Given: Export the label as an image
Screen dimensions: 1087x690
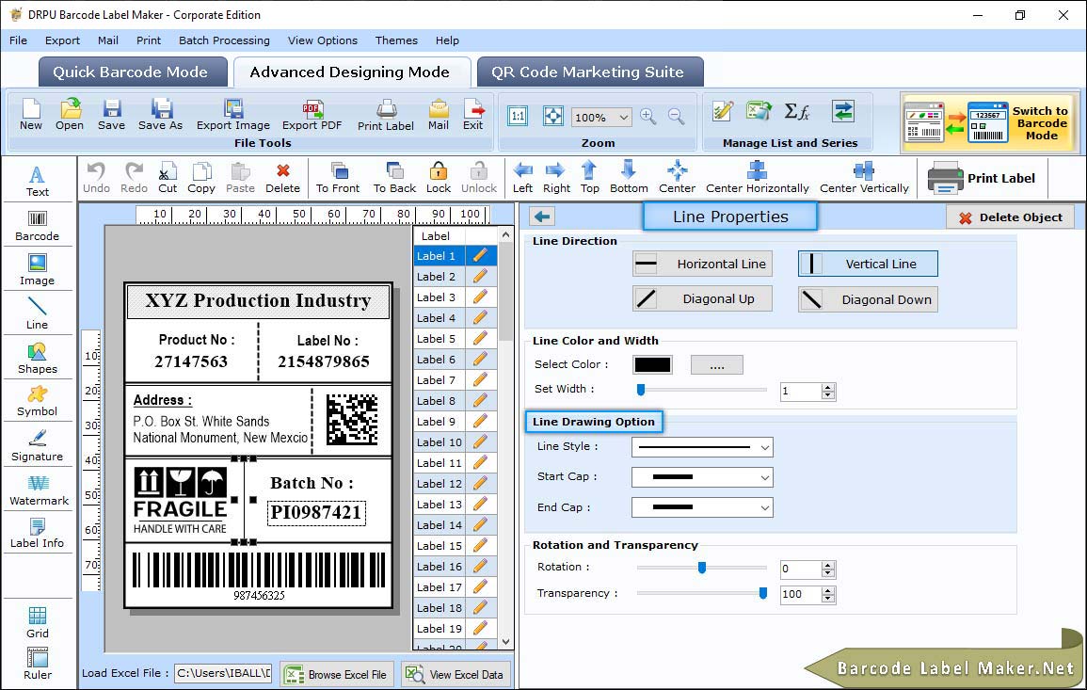Looking at the screenshot, I should 233,115.
